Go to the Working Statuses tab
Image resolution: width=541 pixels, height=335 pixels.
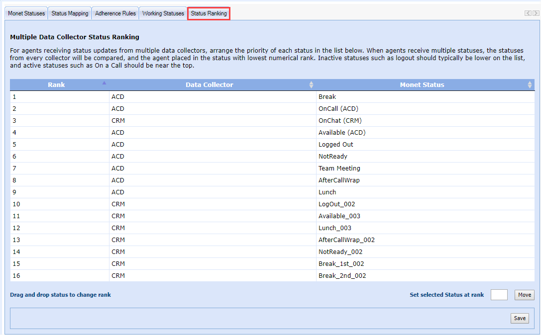(x=163, y=13)
